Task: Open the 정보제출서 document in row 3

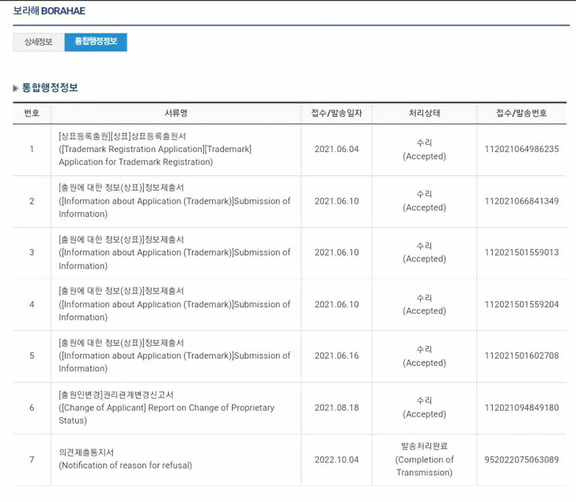Action: (x=175, y=253)
